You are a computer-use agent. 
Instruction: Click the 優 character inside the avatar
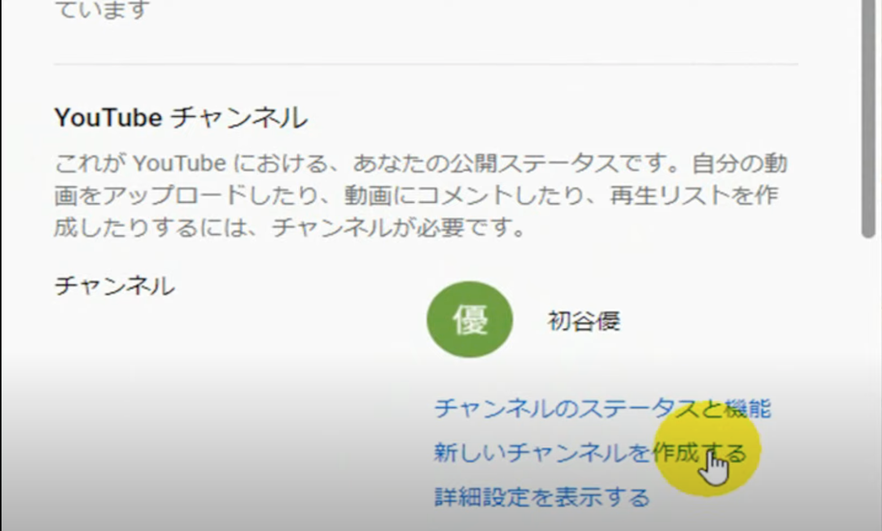(470, 320)
